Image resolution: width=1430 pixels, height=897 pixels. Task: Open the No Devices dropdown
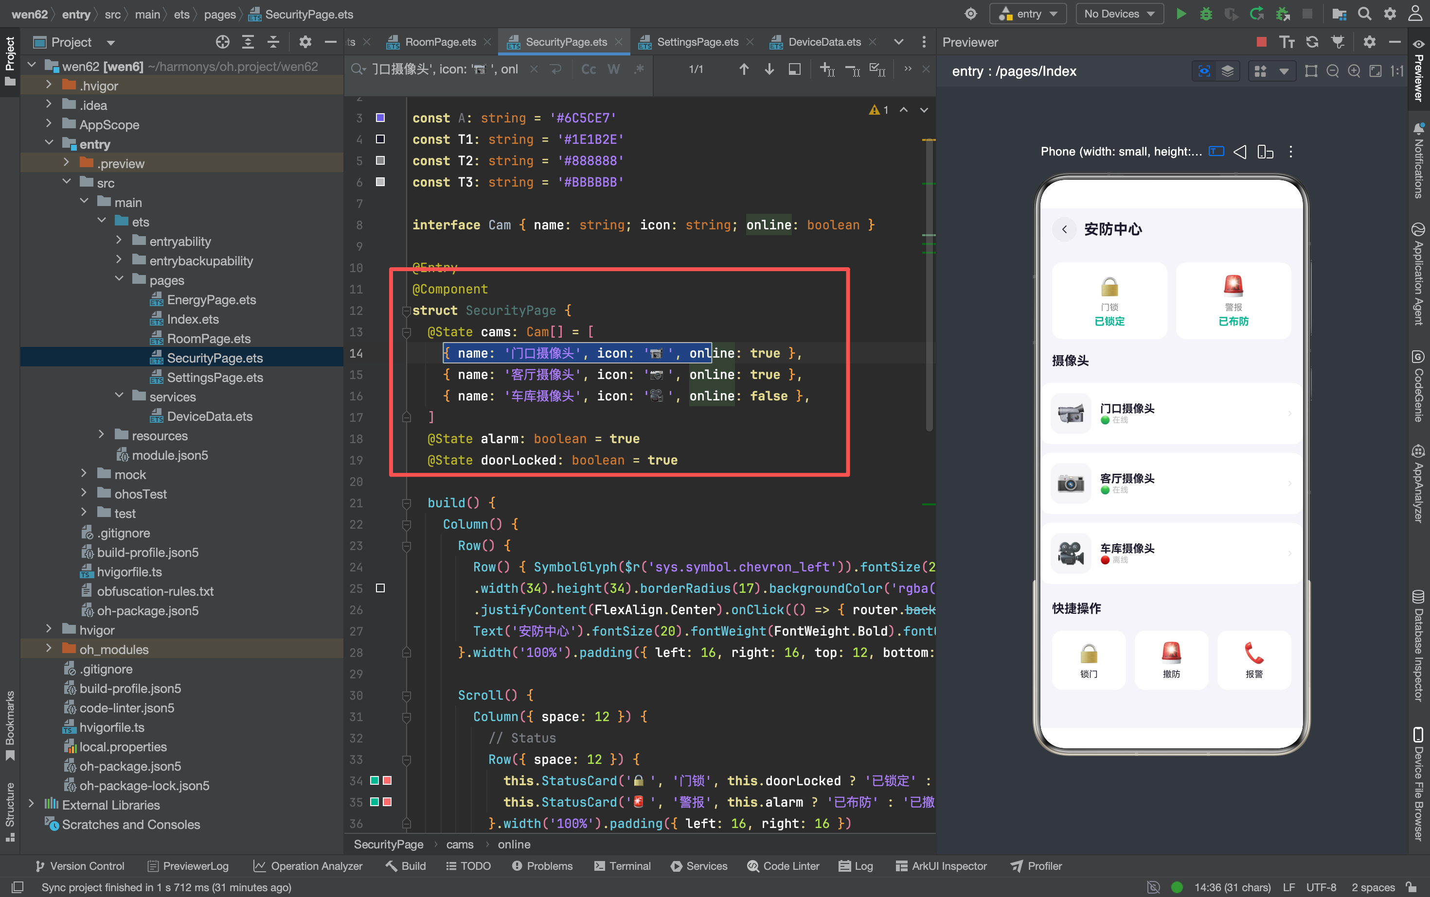tap(1119, 14)
